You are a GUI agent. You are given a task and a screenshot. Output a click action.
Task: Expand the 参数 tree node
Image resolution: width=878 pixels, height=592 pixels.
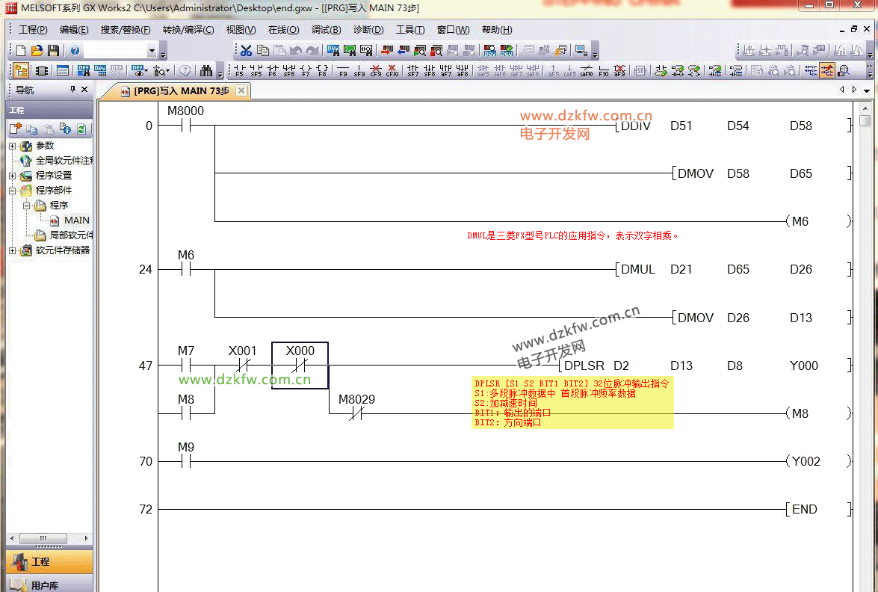click(x=13, y=146)
